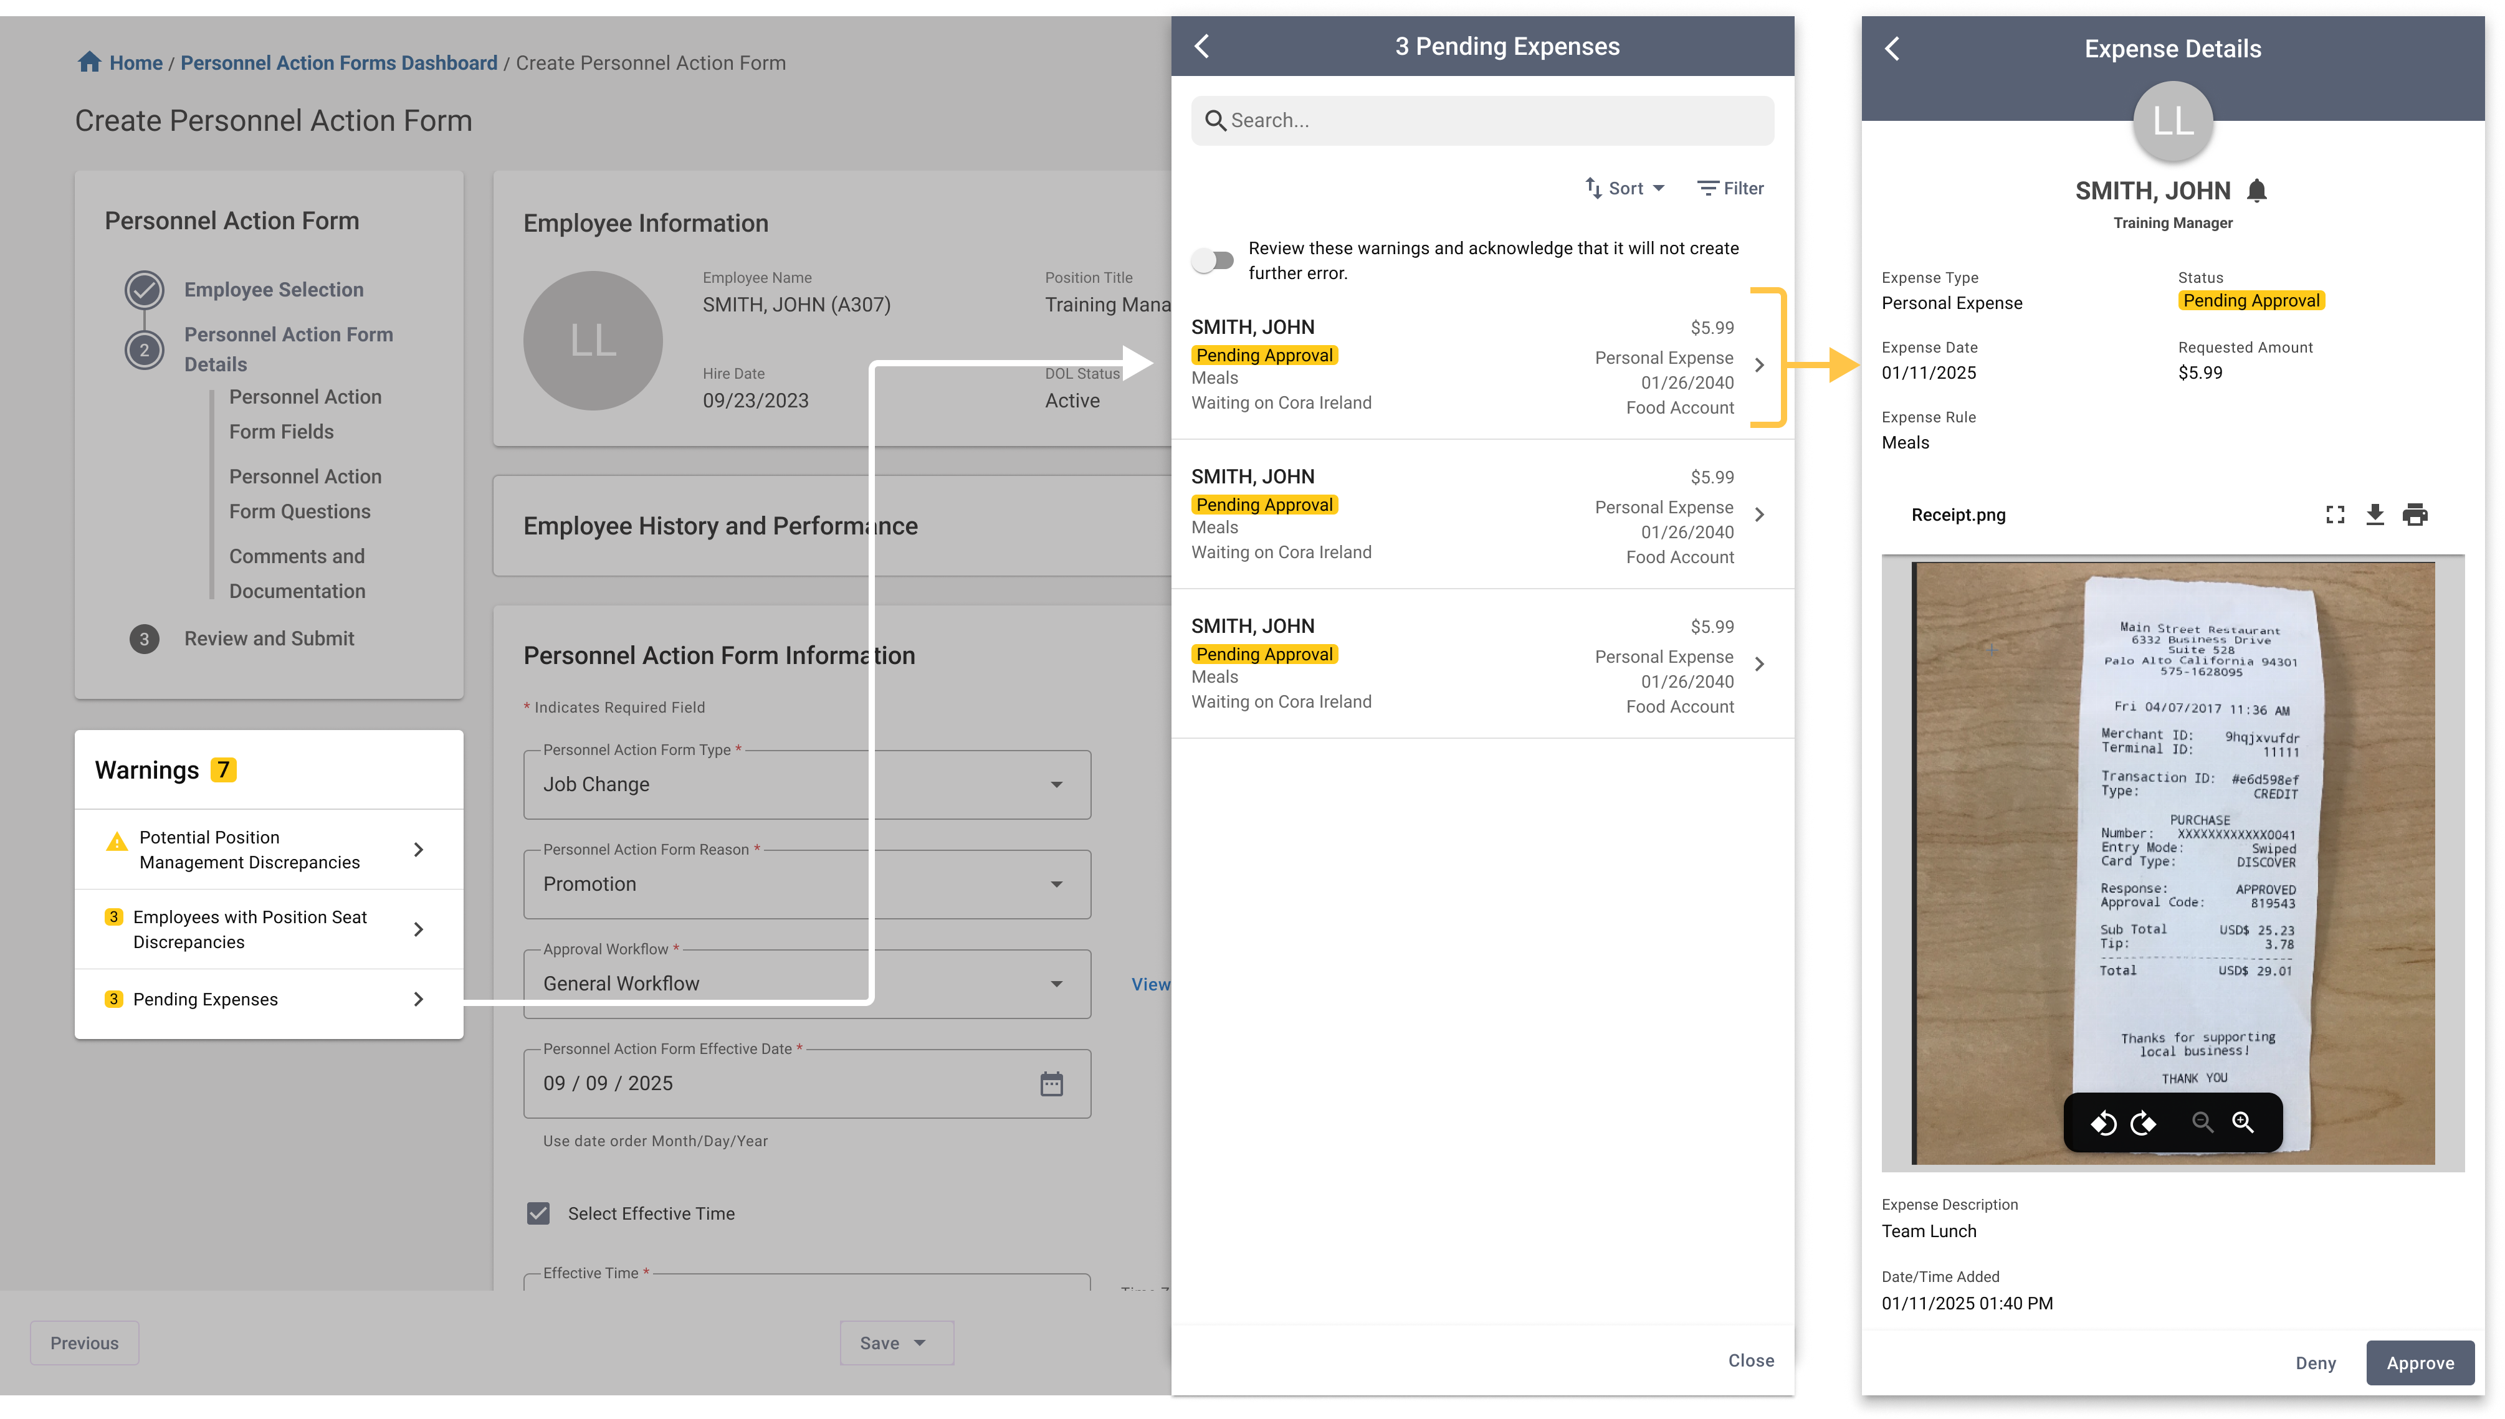Go back from Expense Details panel

tap(1892, 49)
